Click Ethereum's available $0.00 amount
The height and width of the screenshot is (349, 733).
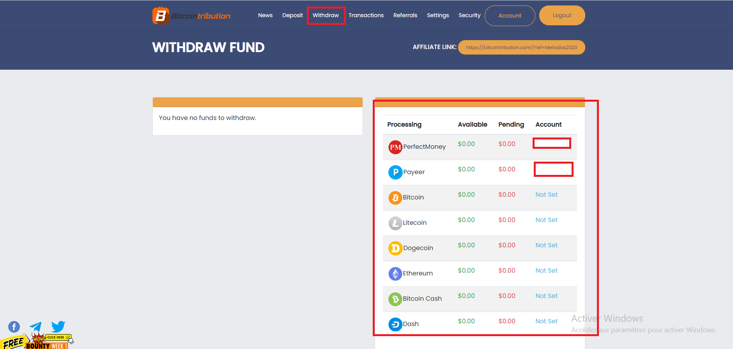[466, 271]
